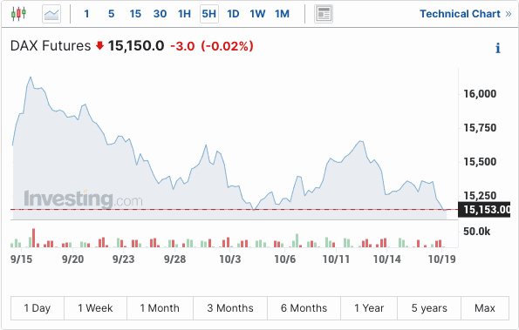Open the news overlay icon
Screen dimensions: 519x330
(324, 14)
